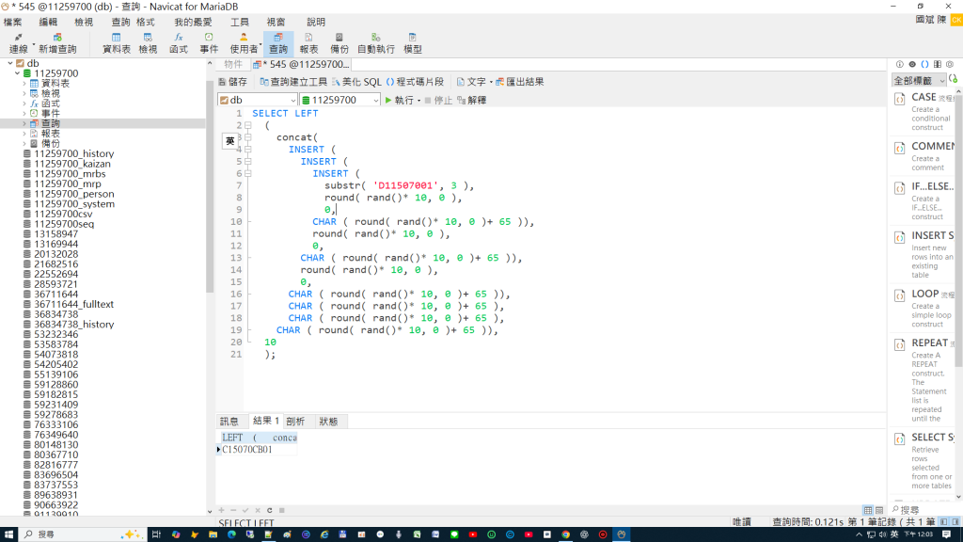Open the db connection dropdown

pos(258,100)
